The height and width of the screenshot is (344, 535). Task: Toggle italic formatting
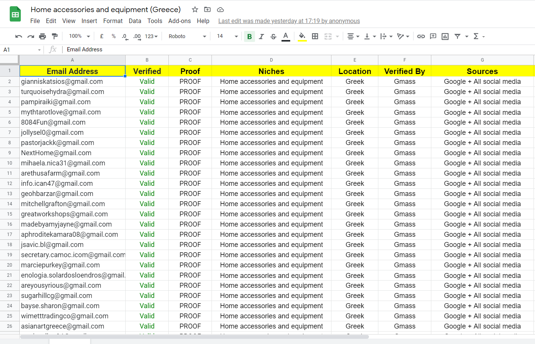pos(261,36)
